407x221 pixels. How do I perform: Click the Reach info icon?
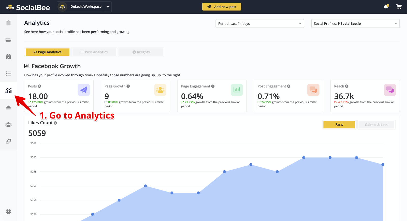pos(347,86)
